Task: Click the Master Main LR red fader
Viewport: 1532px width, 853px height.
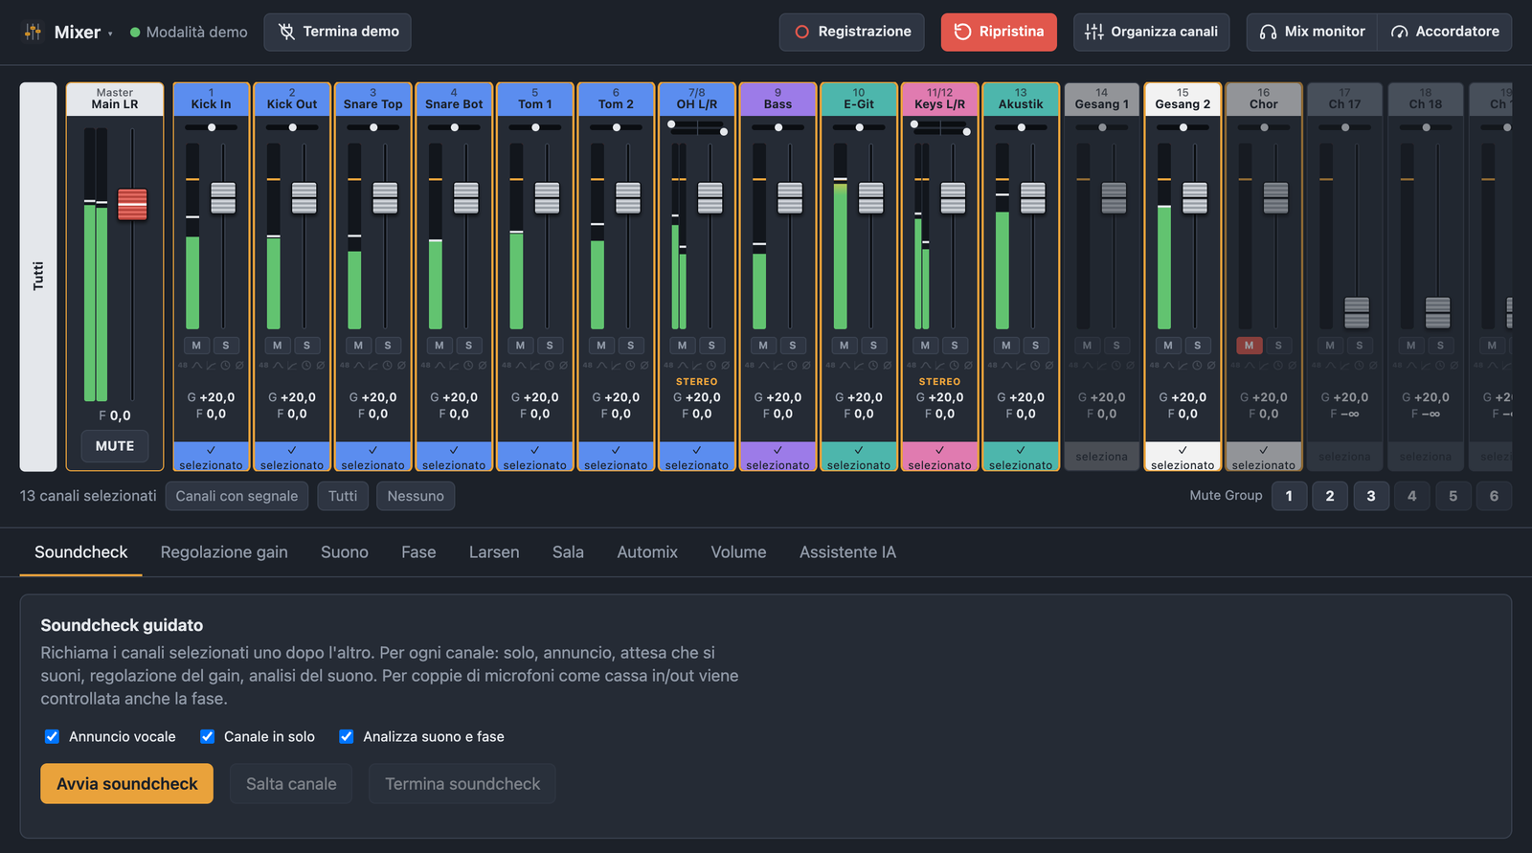Action: point(132,204)
